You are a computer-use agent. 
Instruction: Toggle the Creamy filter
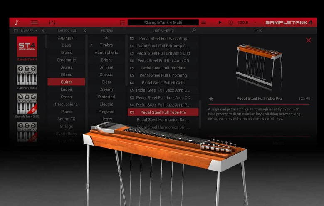(x=106, y=89)
